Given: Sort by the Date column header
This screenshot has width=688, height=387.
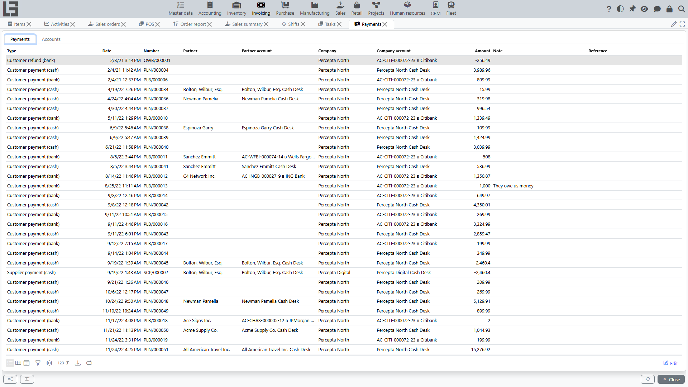Looking at the screenshot, I should [x=107, y=51].
